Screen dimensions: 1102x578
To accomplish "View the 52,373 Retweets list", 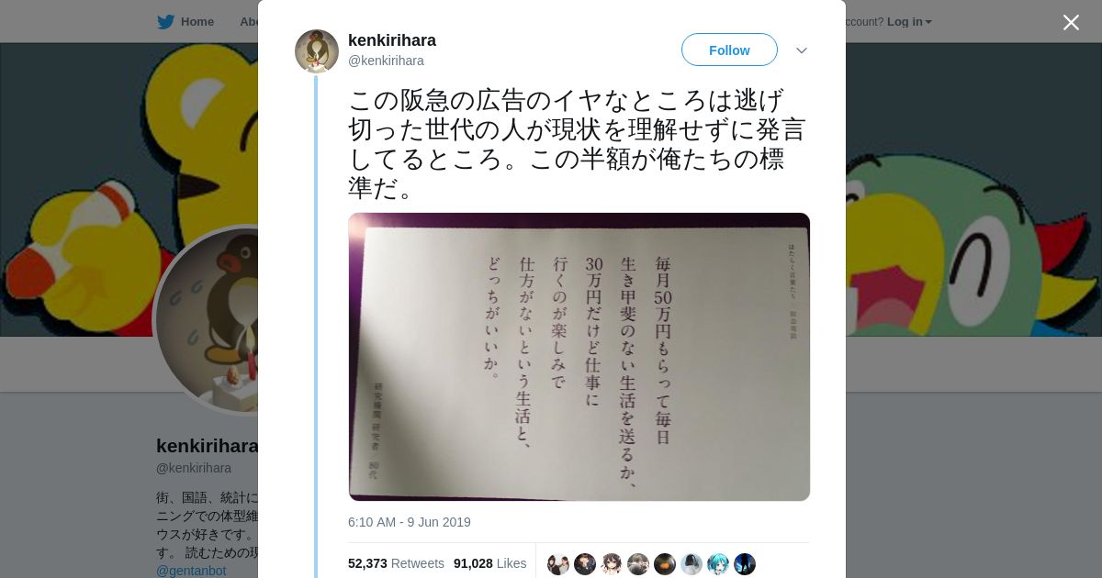I will coord(396,563).
